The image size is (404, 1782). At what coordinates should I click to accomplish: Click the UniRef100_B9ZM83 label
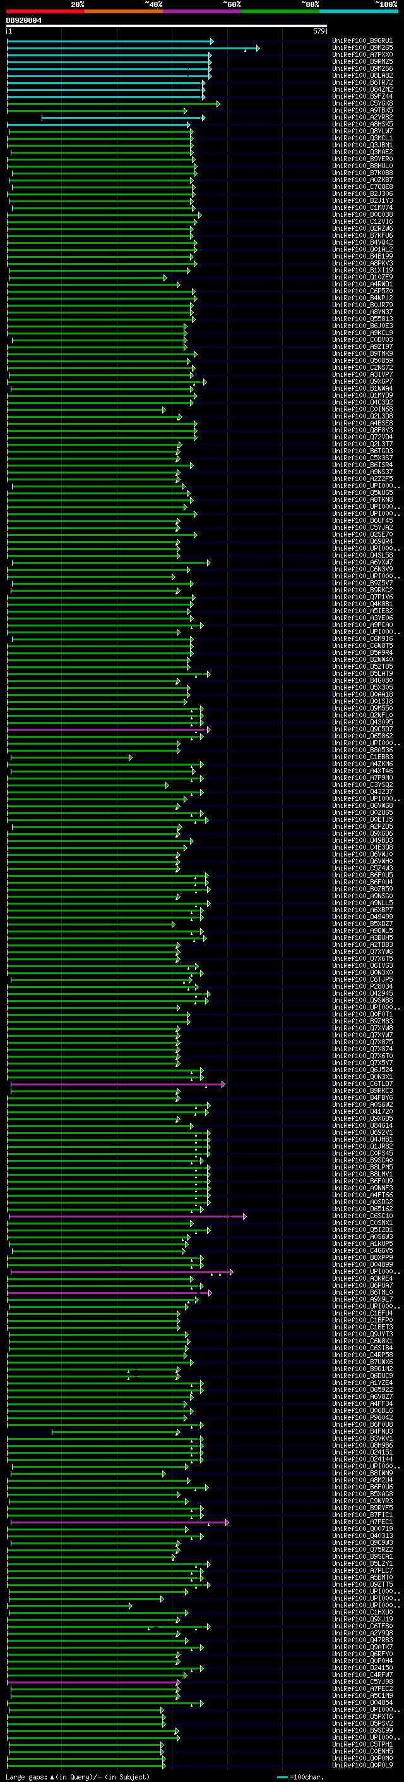point(362,1021)
